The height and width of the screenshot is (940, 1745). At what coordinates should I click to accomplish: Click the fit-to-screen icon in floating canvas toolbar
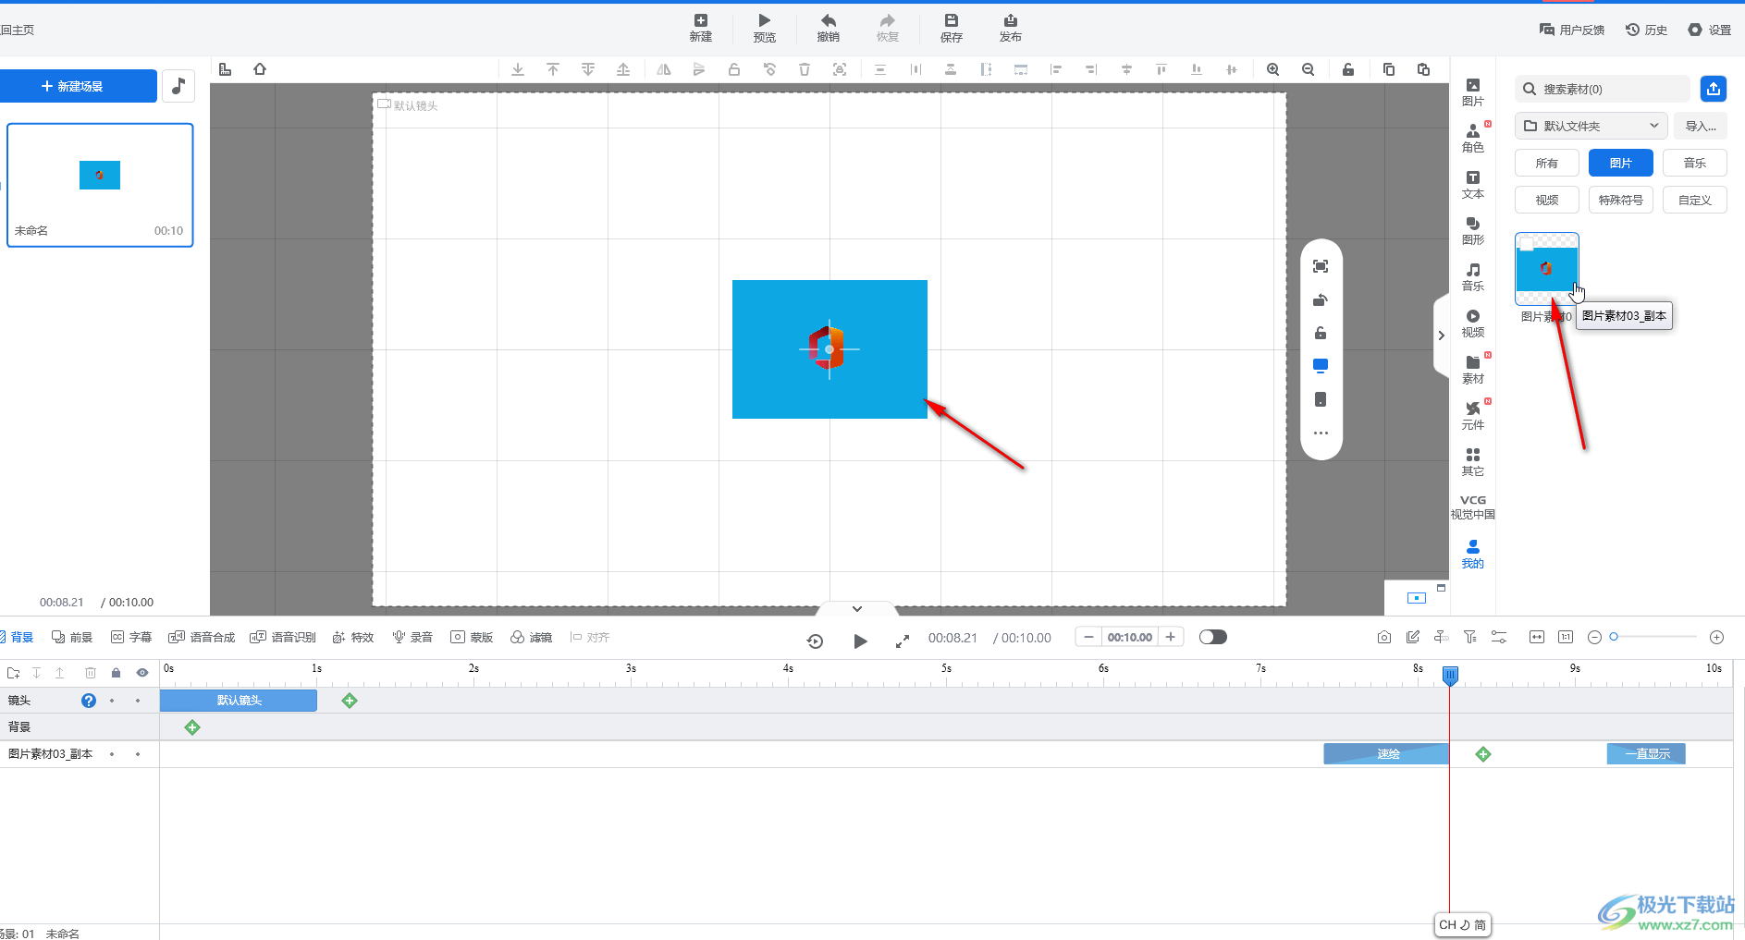pyautogui.click(x=1321, y=266)
